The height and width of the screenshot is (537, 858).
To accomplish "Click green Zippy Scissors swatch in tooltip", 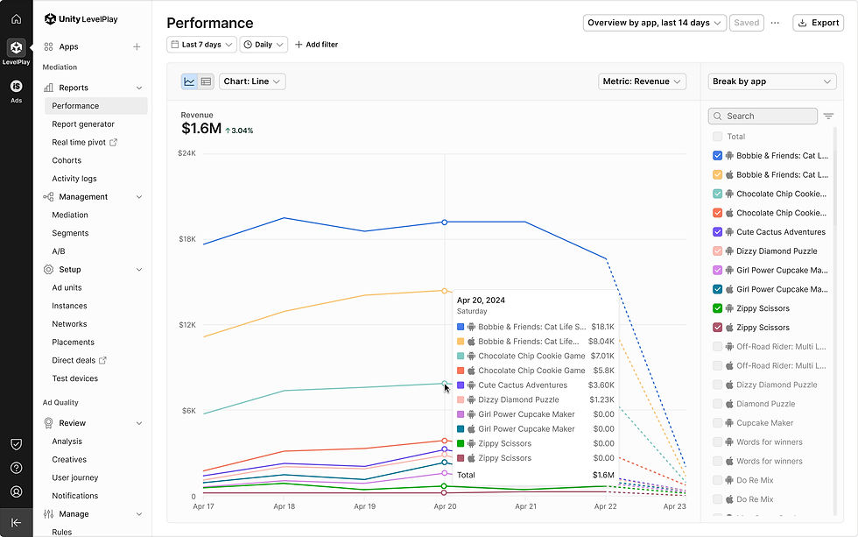I will [461, 443].
